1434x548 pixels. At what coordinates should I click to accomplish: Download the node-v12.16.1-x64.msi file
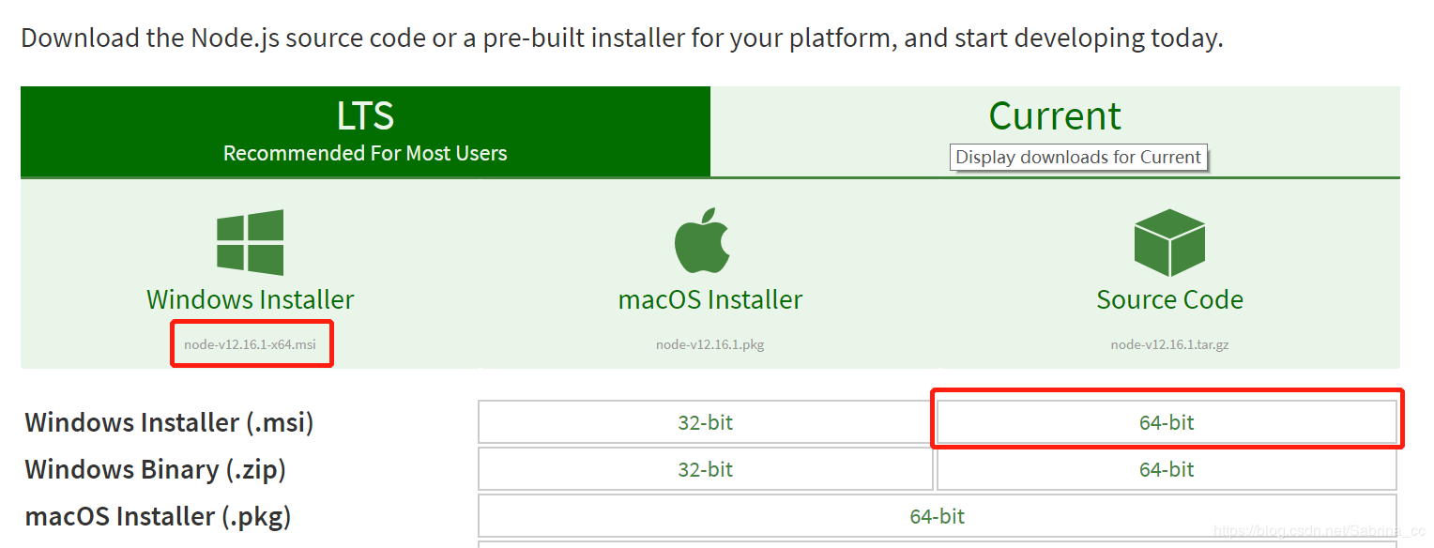[251, 343]
